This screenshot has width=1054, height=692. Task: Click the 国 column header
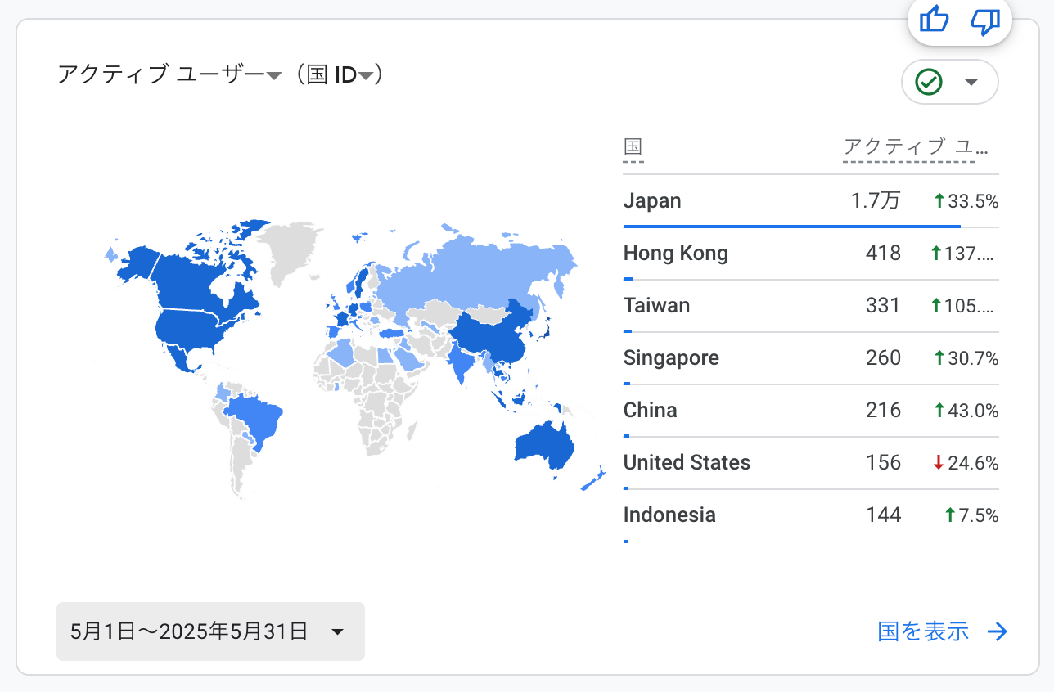631,148
